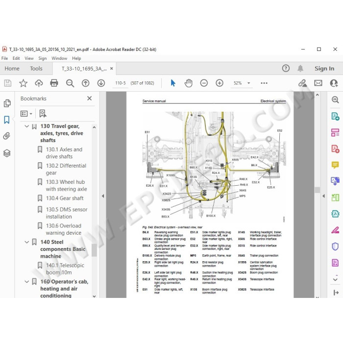Open Attachments paperclip panel
The image size is (343, 343).
coord(7,136)
